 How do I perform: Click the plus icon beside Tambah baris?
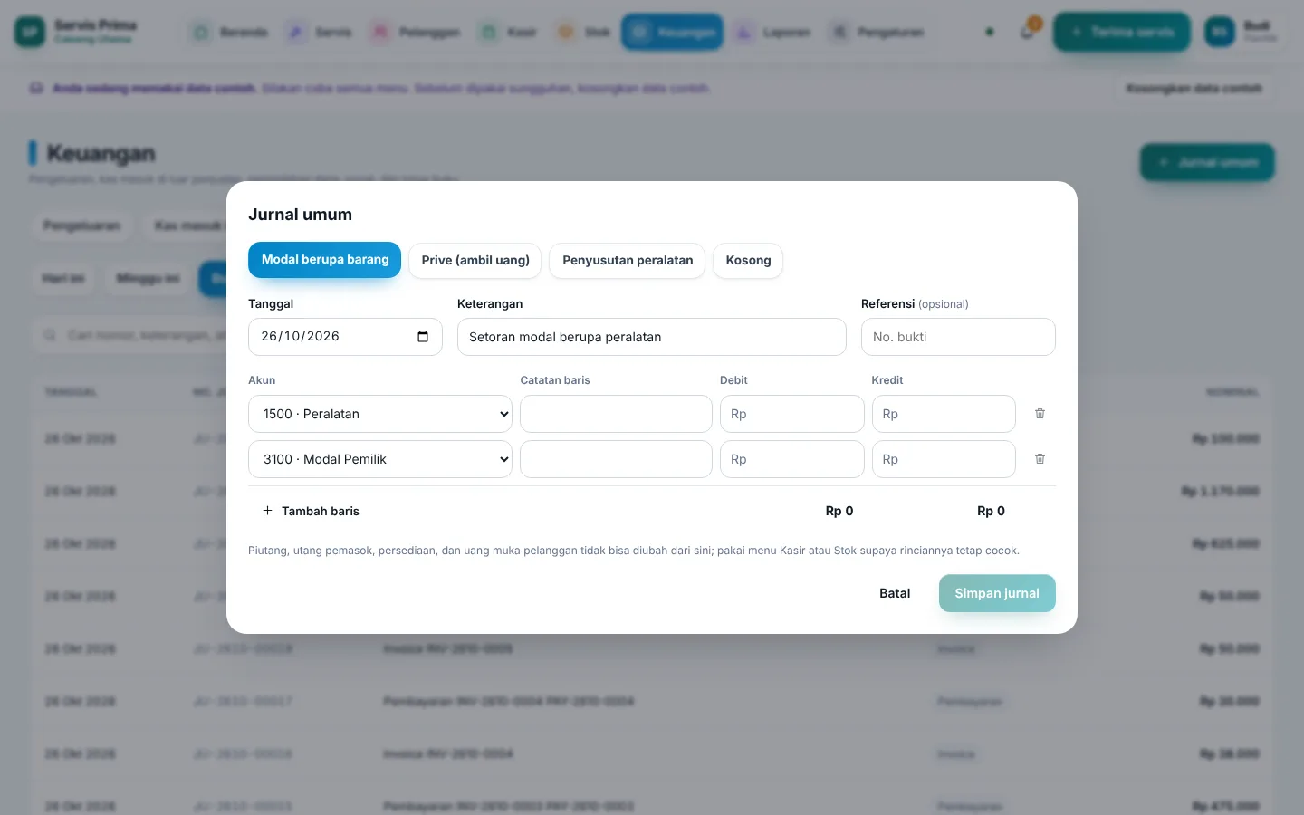click(267, 511)
